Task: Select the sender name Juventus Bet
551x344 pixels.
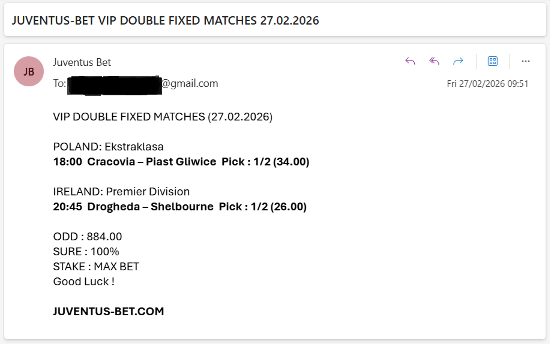Action: pyautogui.click(x=82, y=62)
